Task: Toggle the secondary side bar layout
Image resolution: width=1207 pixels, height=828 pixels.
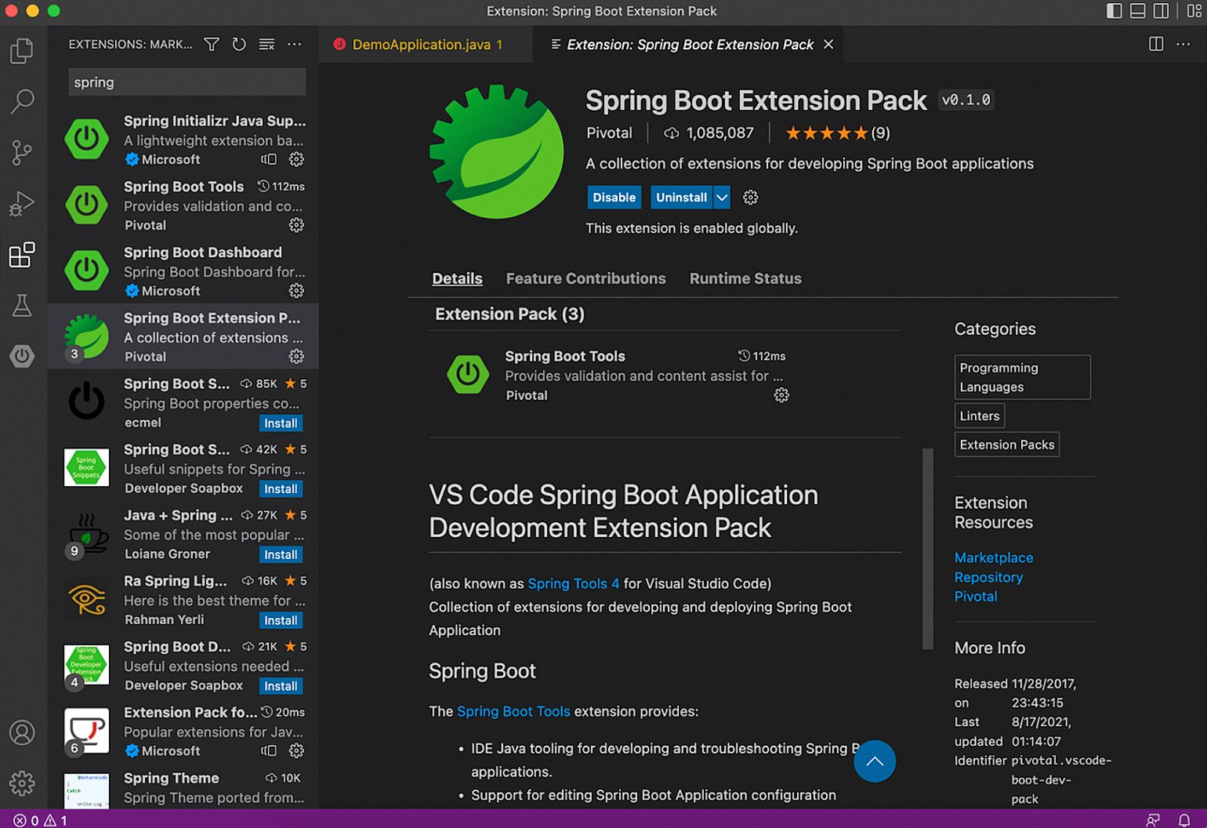Action: [x=1162, y=11]
